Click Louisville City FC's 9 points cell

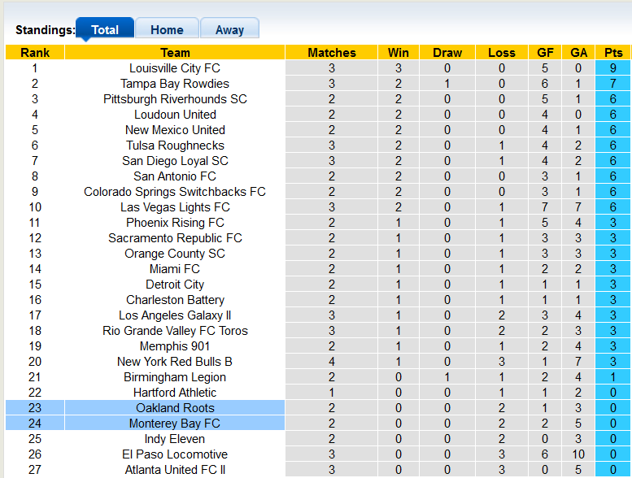click(x=613, y=68)
